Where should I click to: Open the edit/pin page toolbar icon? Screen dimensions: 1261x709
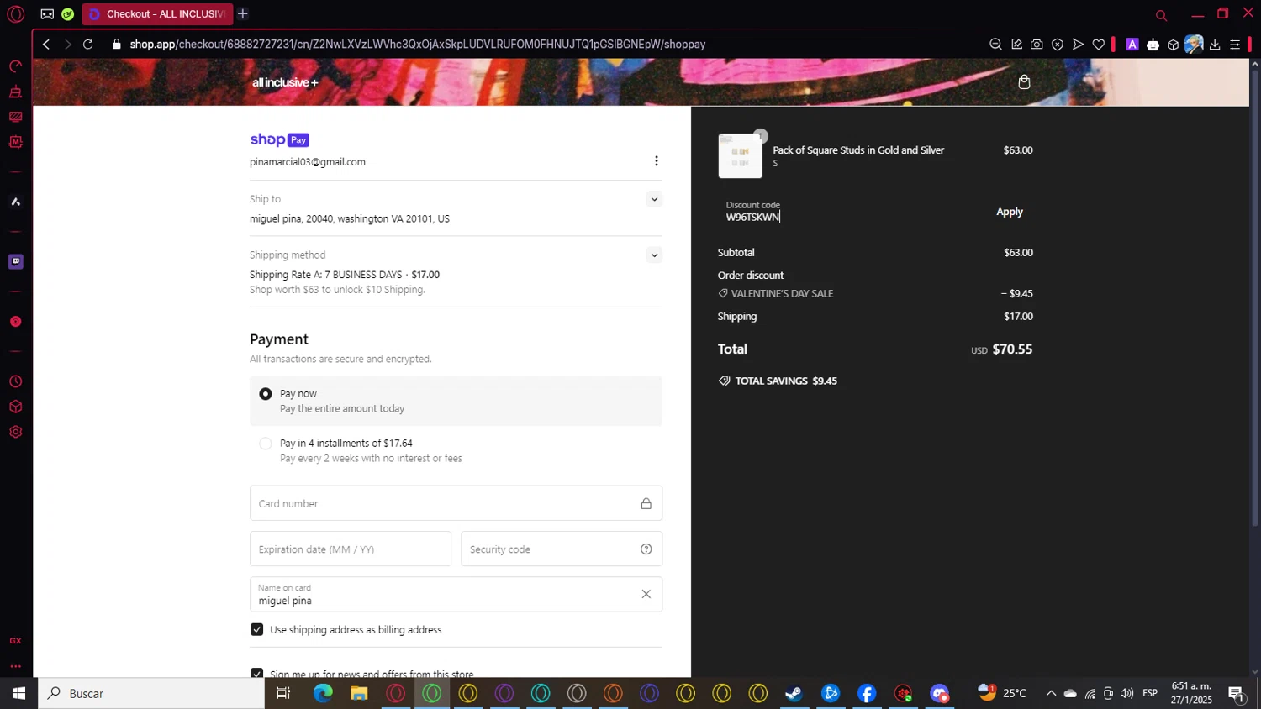coord(1016,45)
